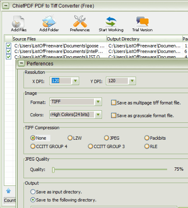Select LZW compression radio button
Image resolution: width=188 pixels, height=208 pixels.
[x=70, y=138]
